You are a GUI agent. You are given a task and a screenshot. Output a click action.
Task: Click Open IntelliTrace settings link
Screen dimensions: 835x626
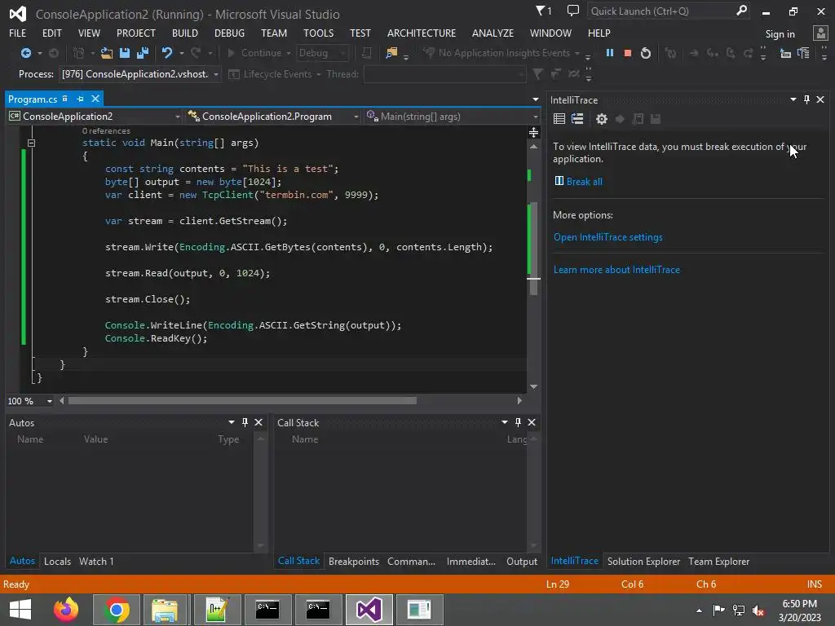[608, 237]
